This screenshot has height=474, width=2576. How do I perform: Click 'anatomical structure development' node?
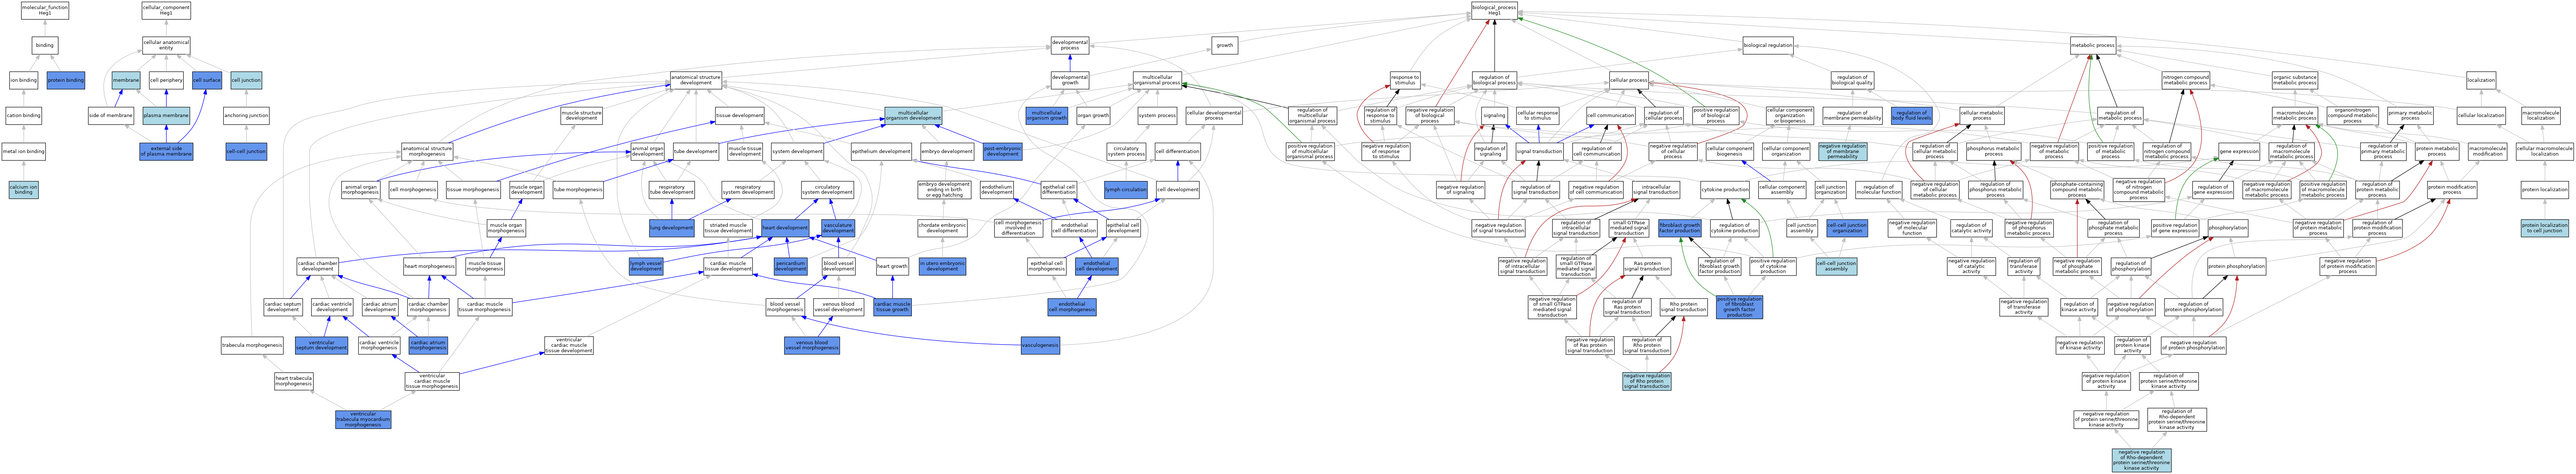696,80
